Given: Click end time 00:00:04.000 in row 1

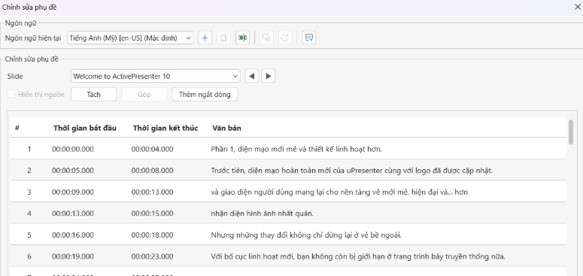Looking at the screenshot, I should (x=153, y=150).
